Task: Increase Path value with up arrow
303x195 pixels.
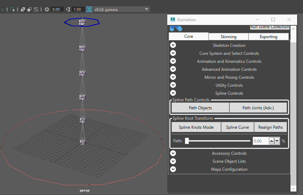Action: [271, 141]
